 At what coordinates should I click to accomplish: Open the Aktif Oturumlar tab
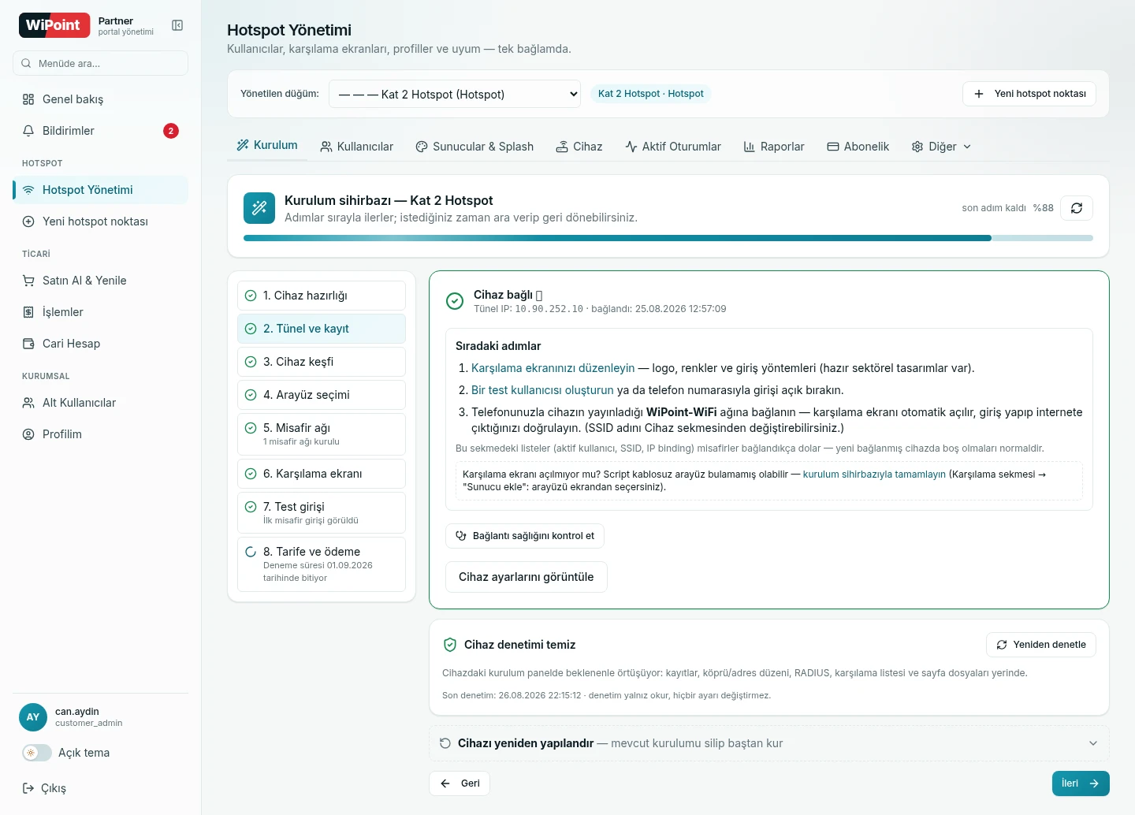pos(673,147)
